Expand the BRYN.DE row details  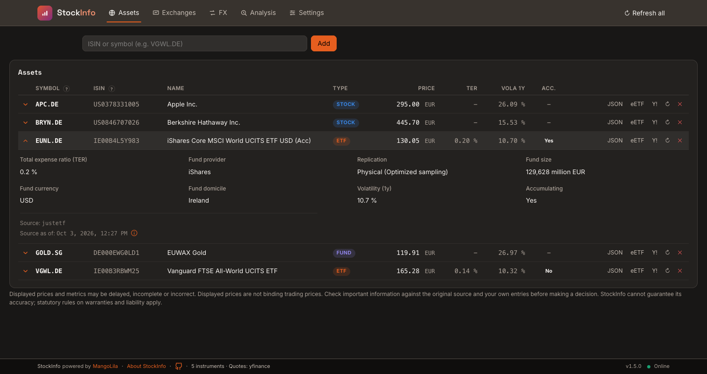click(x=26, y=122)
